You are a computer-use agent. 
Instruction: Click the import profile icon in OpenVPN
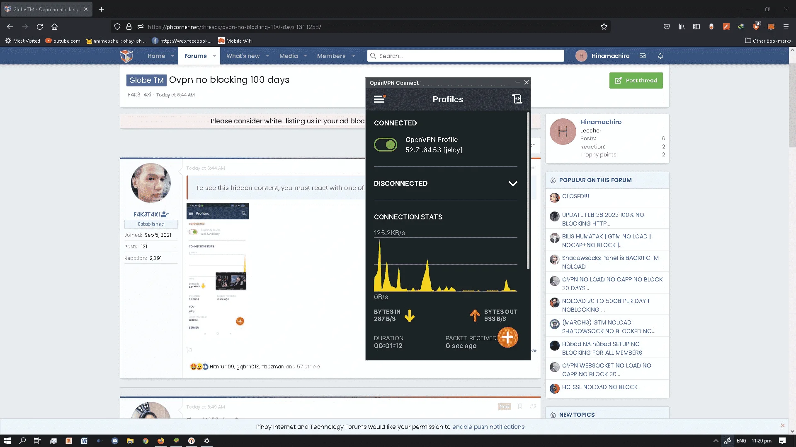click(x=517, y=99)
